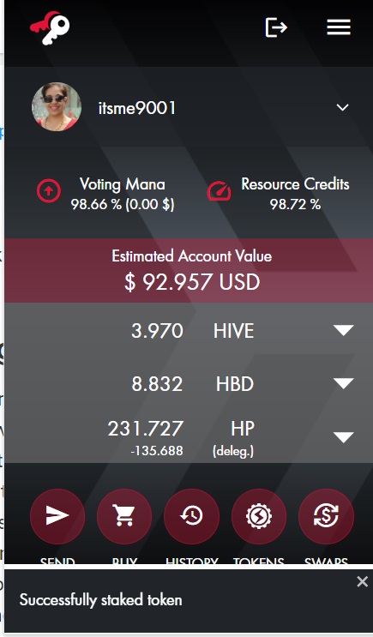
Task: Click the Hive Keychain key logo
Action: click(x=50, y=27)
